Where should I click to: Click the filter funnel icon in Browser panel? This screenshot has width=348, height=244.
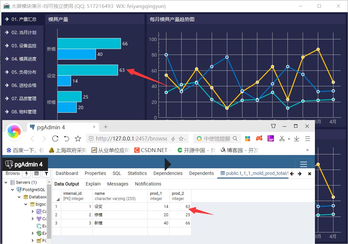pos(46,174)
